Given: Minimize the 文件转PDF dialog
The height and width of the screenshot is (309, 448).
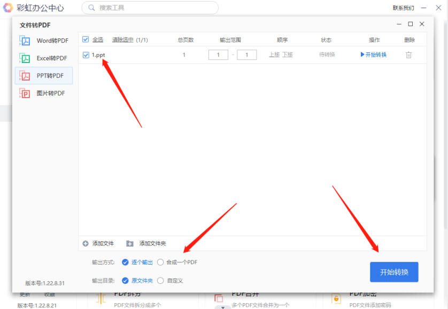Looking at the screenshot, I should pos(399,24).
